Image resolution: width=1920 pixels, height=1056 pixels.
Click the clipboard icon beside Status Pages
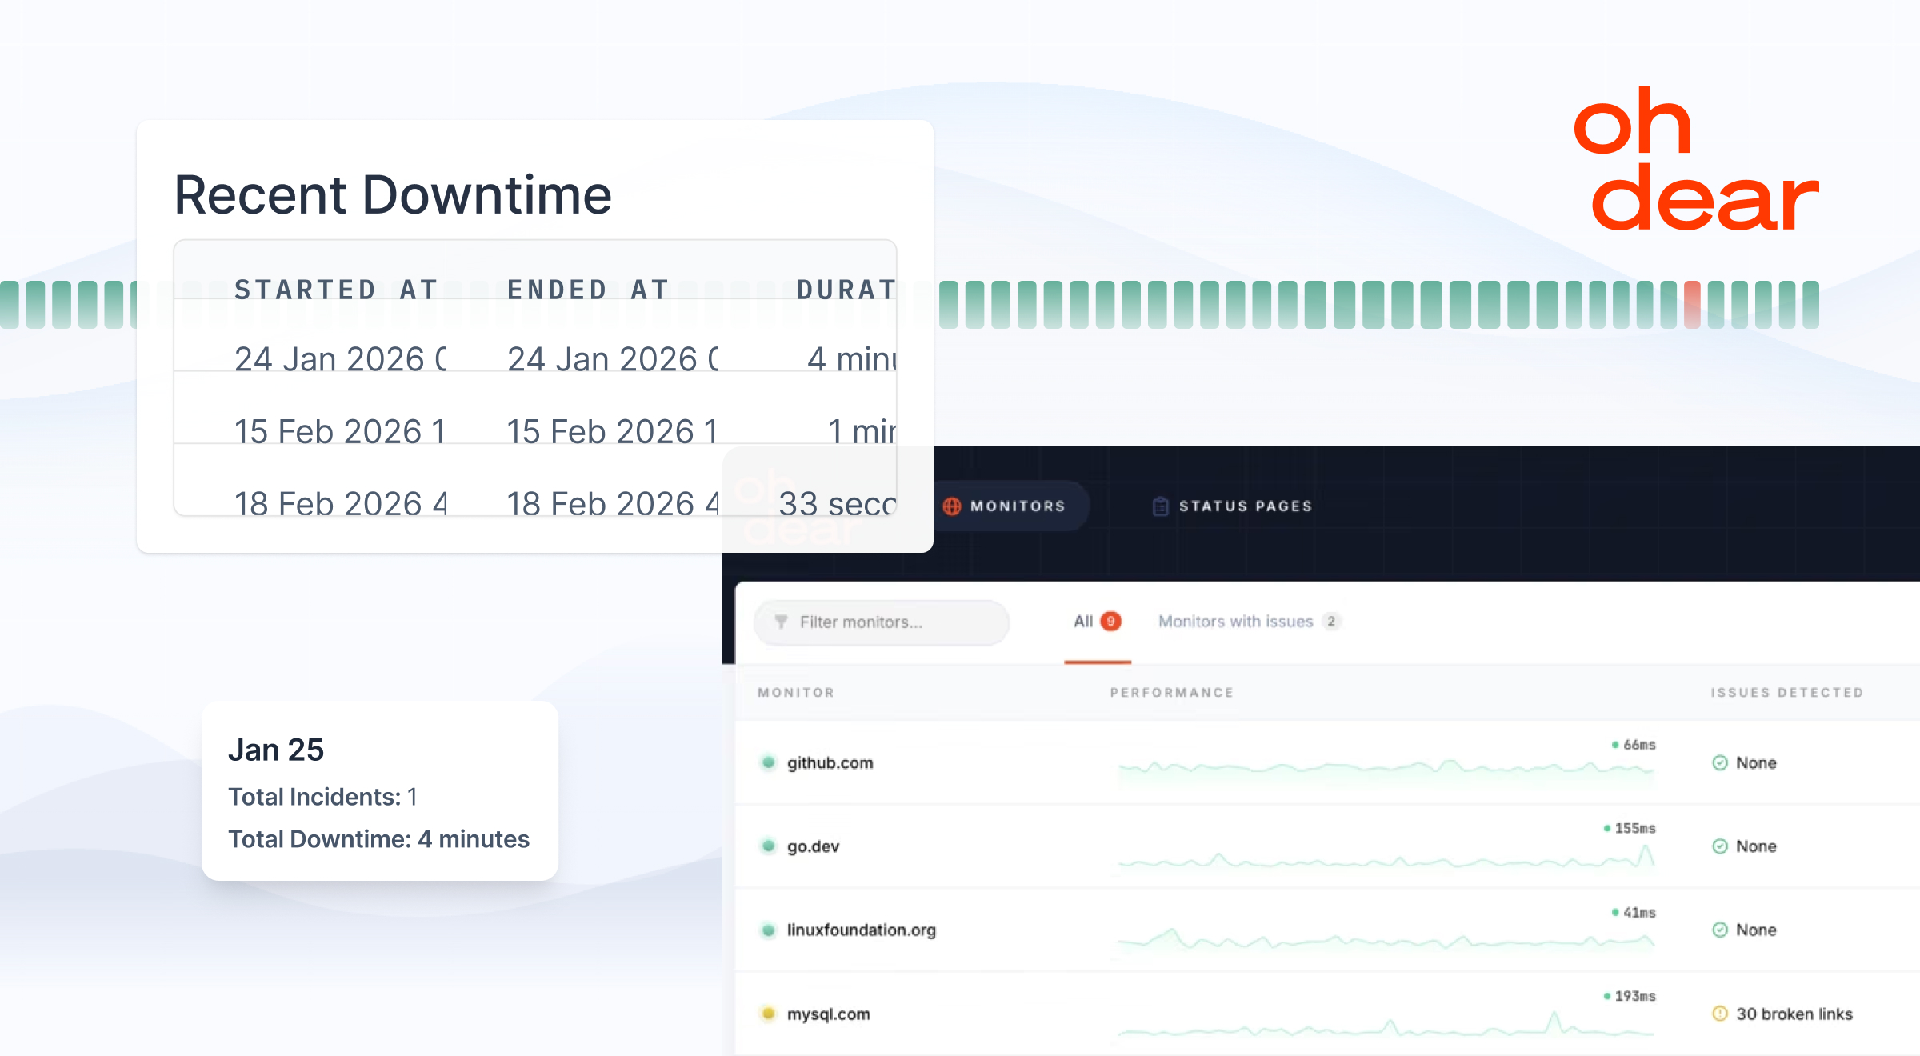(1161, 506)
